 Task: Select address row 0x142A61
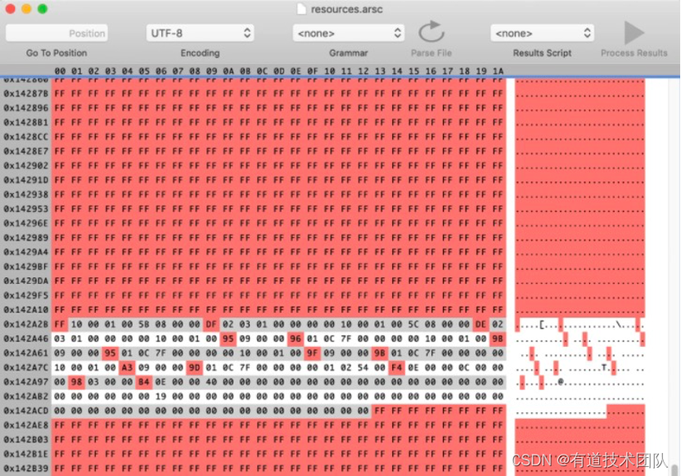coord(26,353)
